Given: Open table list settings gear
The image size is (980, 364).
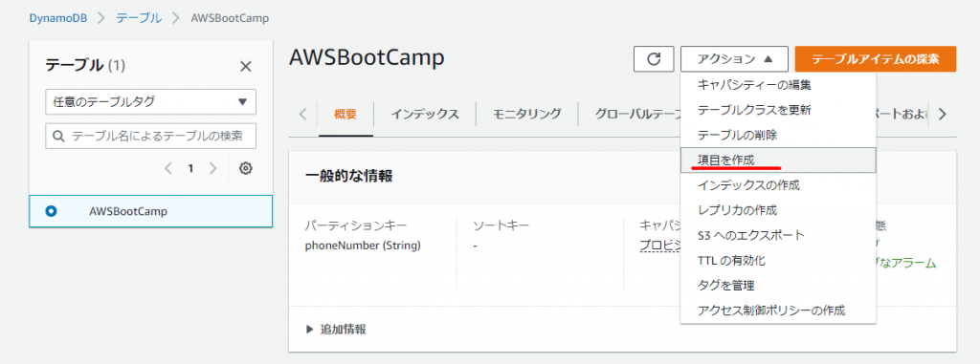Looking at the screenshot, I should coord(246,168).
